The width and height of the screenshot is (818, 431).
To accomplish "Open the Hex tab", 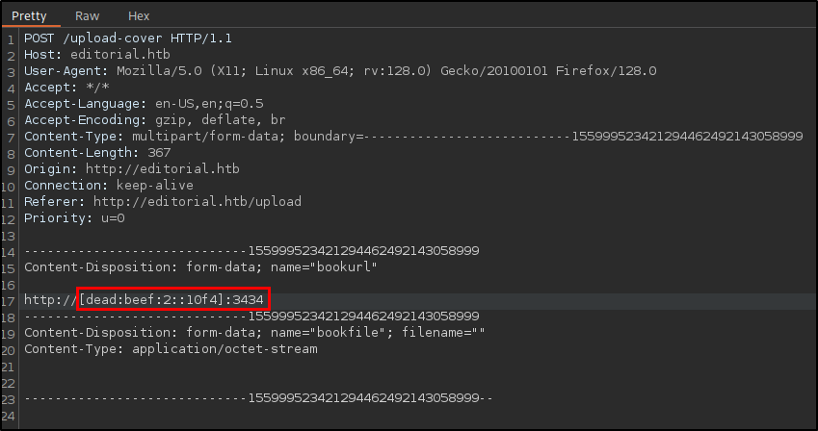I will point(139,16).
